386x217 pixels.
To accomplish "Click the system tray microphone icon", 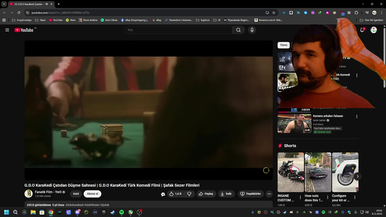I will (x=356, y=212).
